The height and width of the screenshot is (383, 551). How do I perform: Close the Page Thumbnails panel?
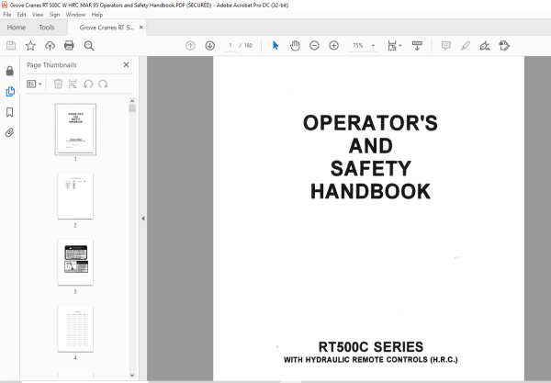[126, 64]
